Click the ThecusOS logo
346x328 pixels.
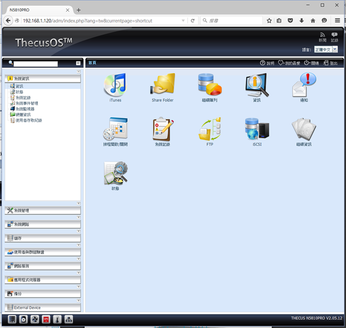(x=44, y=42)
